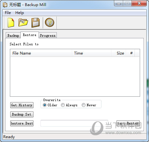Focus the restore destination path field

coord(74,123)
